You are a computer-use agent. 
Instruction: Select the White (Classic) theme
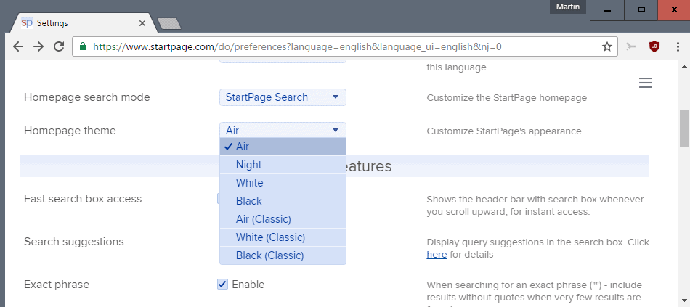point(283,237)
